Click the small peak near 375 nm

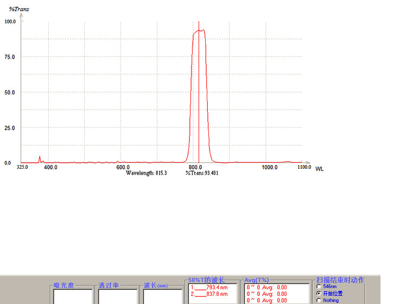(x=40, y=159)
